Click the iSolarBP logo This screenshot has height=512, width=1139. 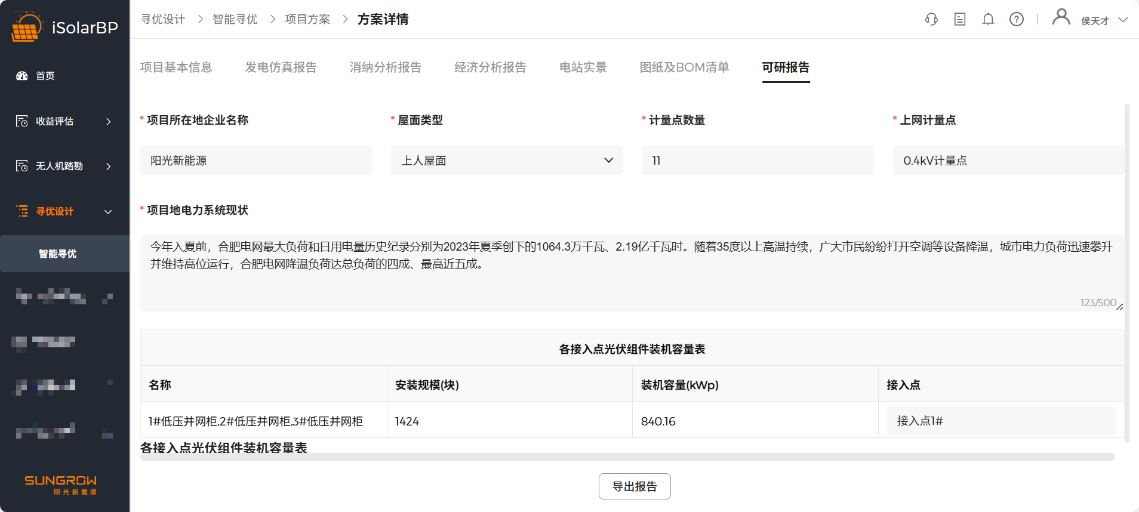coord(64,27)
